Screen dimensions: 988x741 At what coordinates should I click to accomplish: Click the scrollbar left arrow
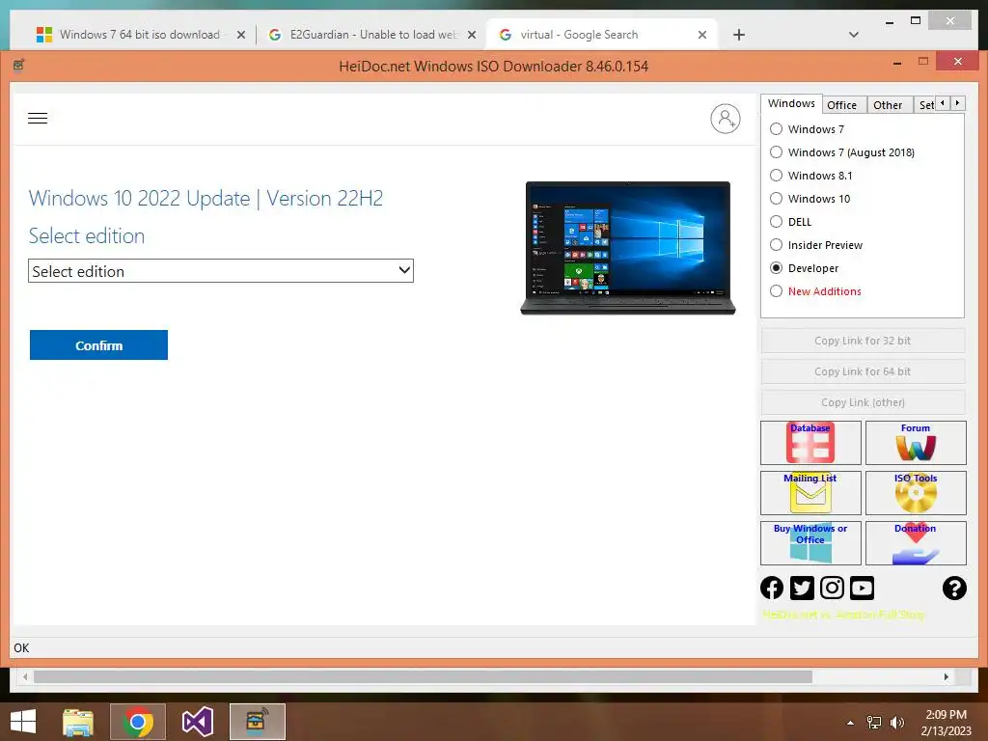click(25, 676)
